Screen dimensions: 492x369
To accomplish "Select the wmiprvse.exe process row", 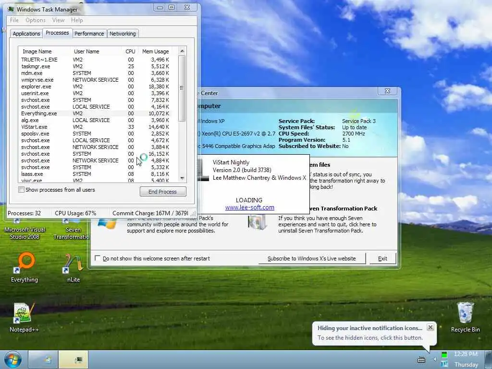I will [96, 80].
